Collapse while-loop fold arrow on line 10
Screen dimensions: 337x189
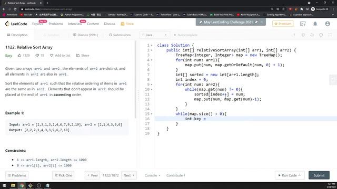[152, 89]
